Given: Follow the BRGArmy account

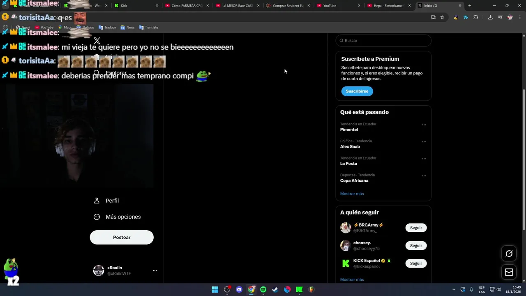Looking at the screenshot, I should 416,228.
